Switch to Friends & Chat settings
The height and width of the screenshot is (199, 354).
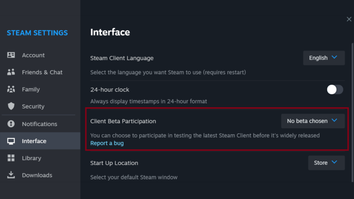pyautogui.click(x=42, y=72)
